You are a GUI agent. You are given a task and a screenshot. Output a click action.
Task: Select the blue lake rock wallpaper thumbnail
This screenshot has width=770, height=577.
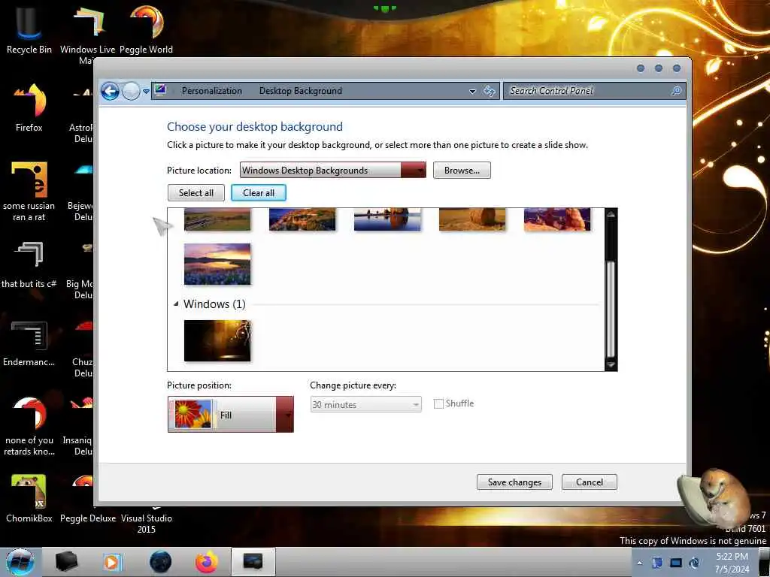point(387,219)
